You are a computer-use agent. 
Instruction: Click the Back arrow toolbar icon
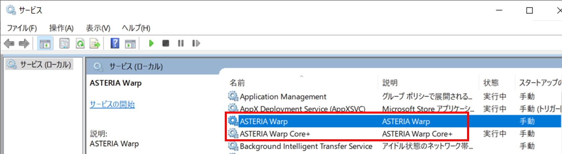coord(9,43)
